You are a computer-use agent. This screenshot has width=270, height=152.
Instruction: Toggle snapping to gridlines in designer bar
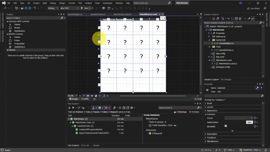pos(92,96)
